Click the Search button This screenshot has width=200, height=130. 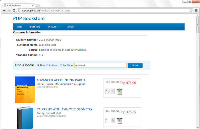pyautogui.click(x=135, y=65)
